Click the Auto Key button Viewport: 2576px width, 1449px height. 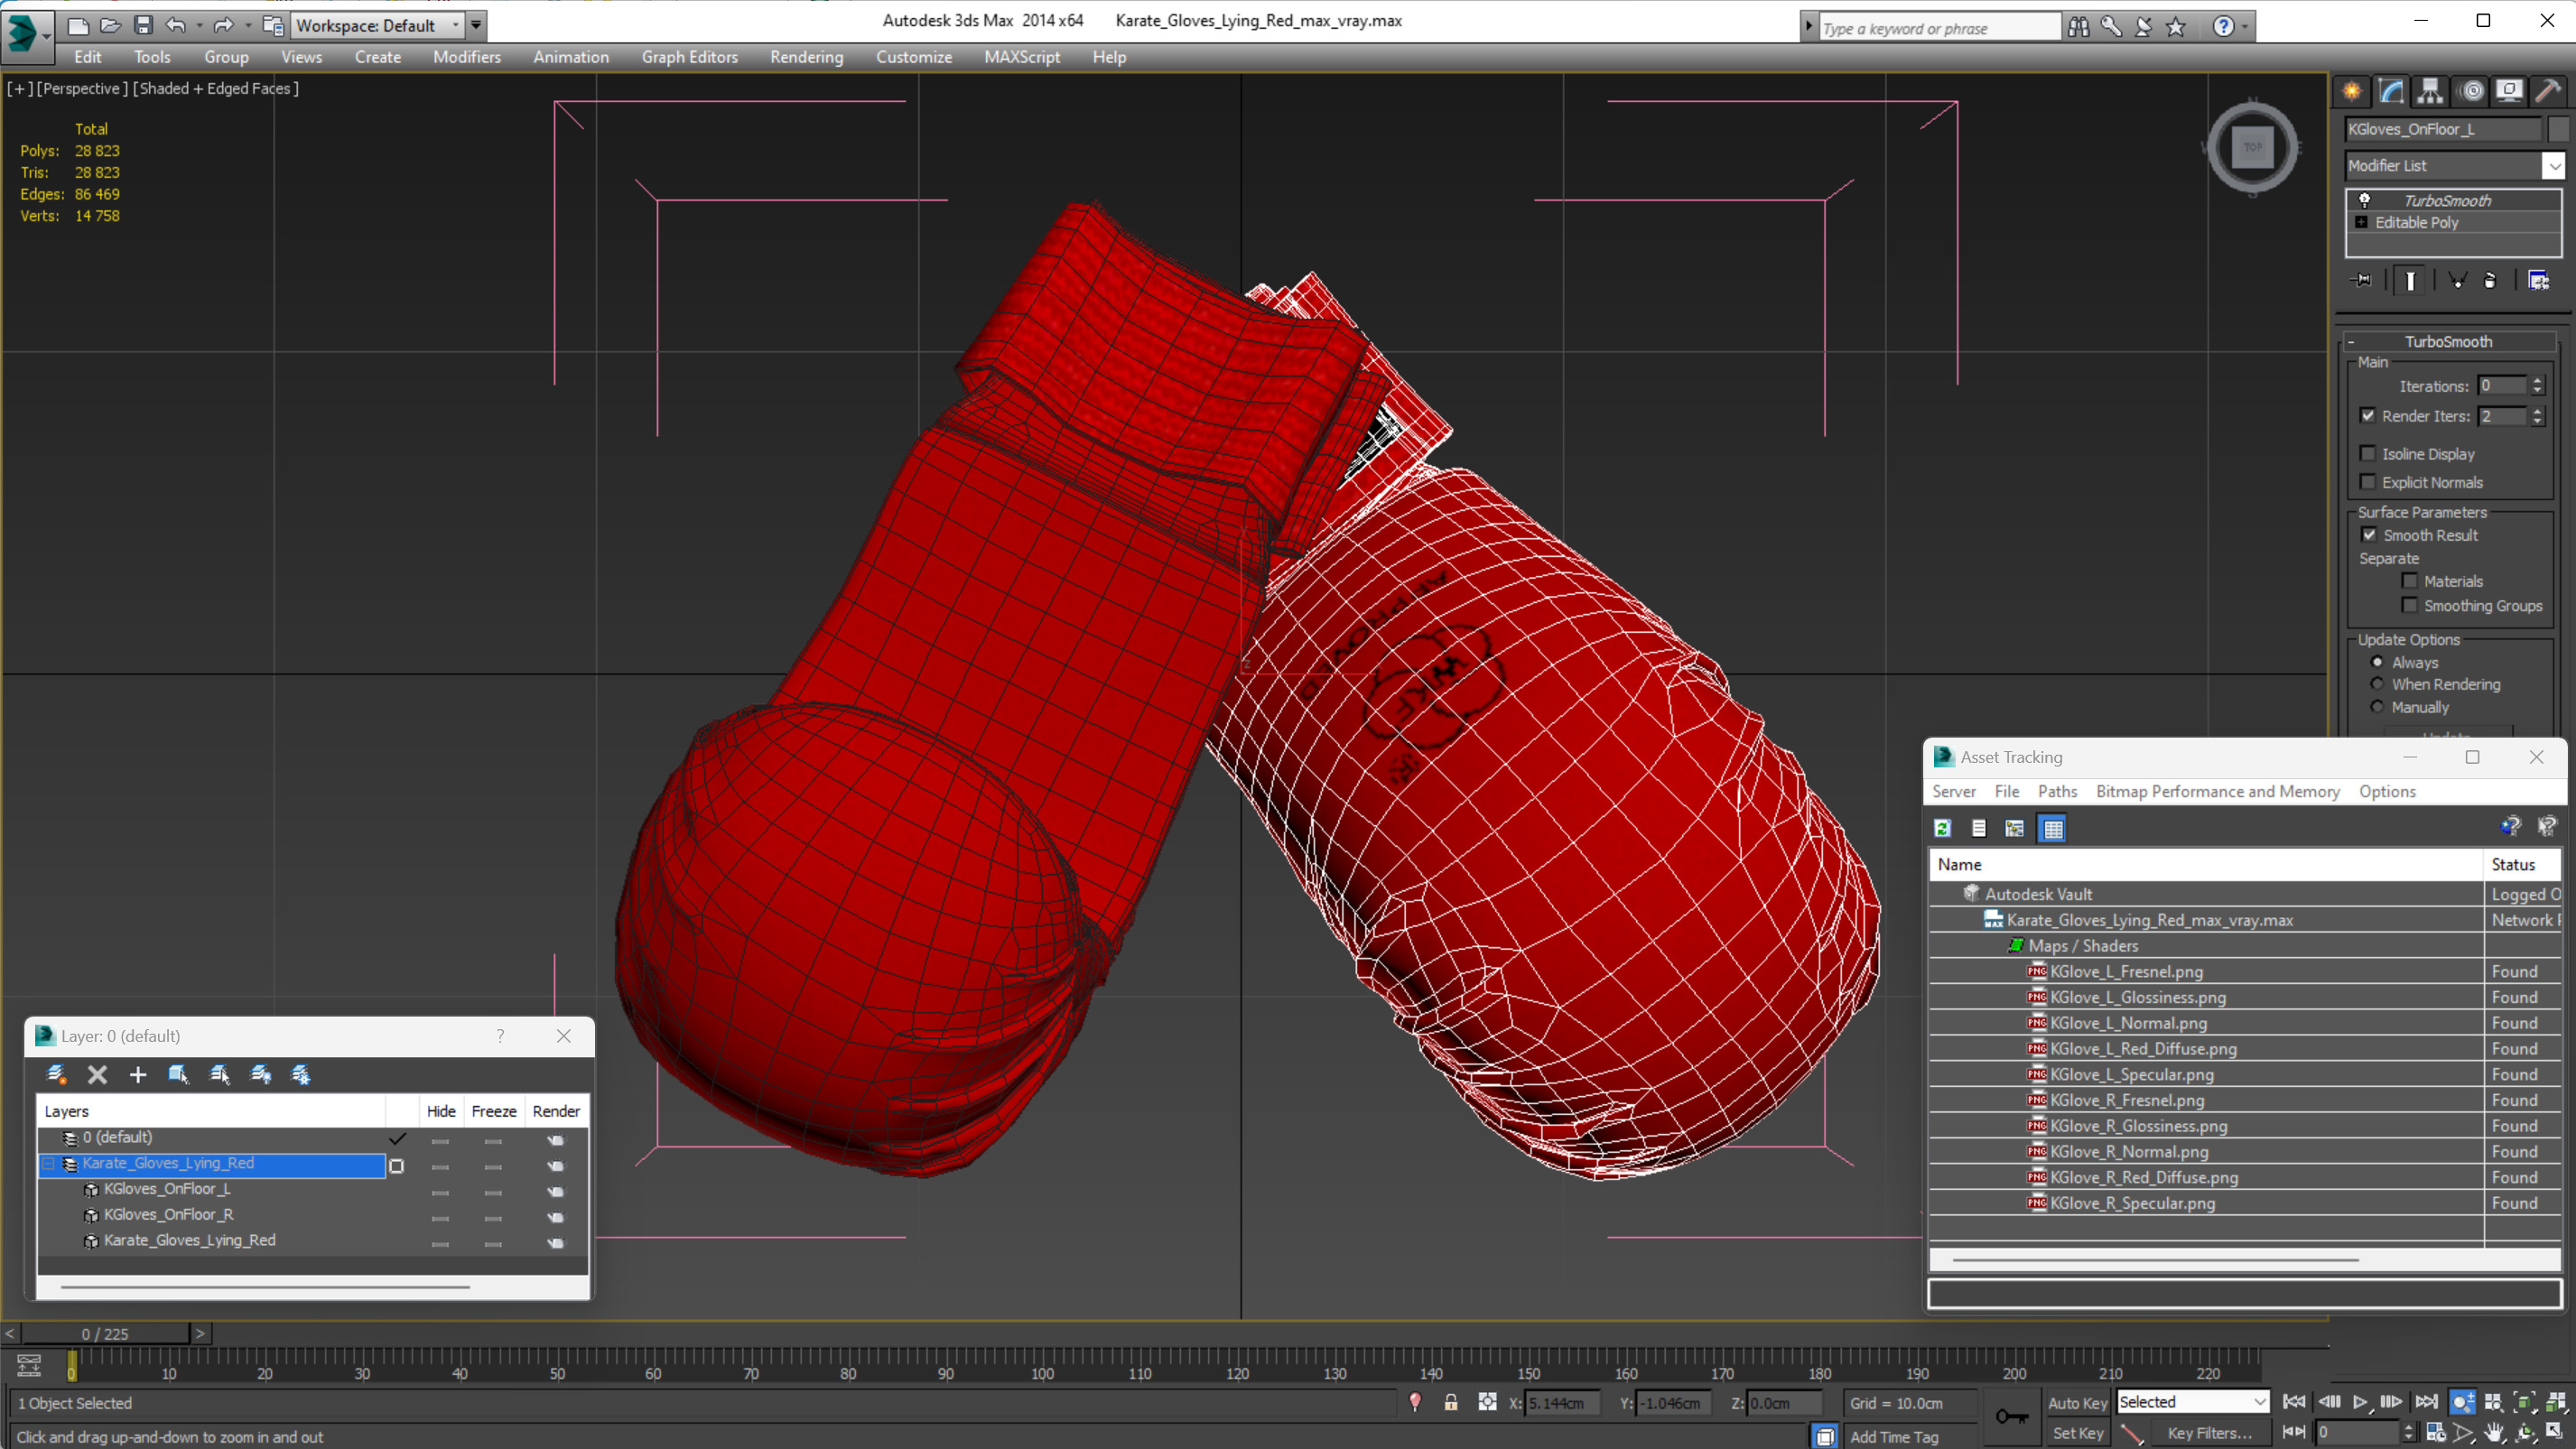[2077, 1402]
